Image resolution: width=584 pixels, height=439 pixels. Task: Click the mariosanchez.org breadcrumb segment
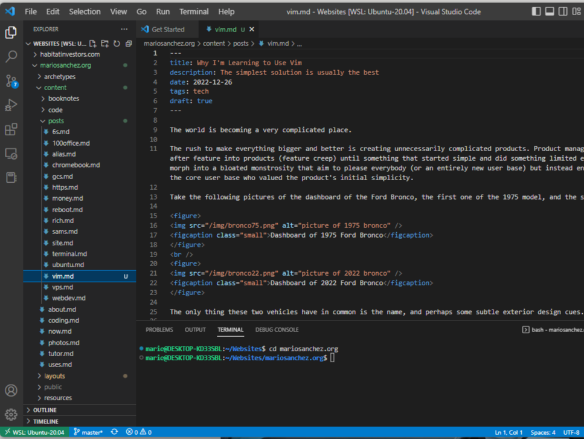(x=169, y=44)
